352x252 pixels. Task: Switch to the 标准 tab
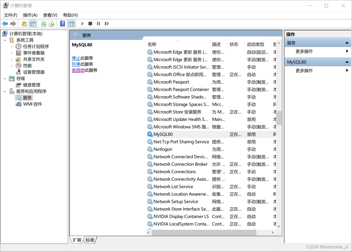point(90,240)
